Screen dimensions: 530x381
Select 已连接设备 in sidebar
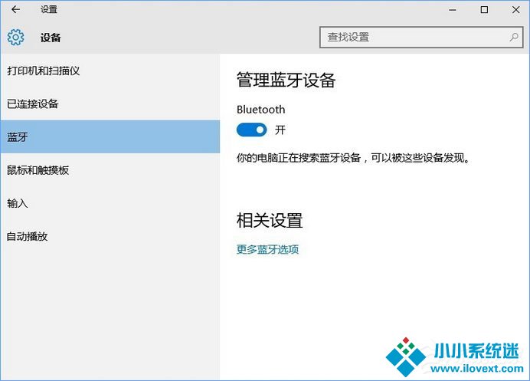click(x=110, y=104)
